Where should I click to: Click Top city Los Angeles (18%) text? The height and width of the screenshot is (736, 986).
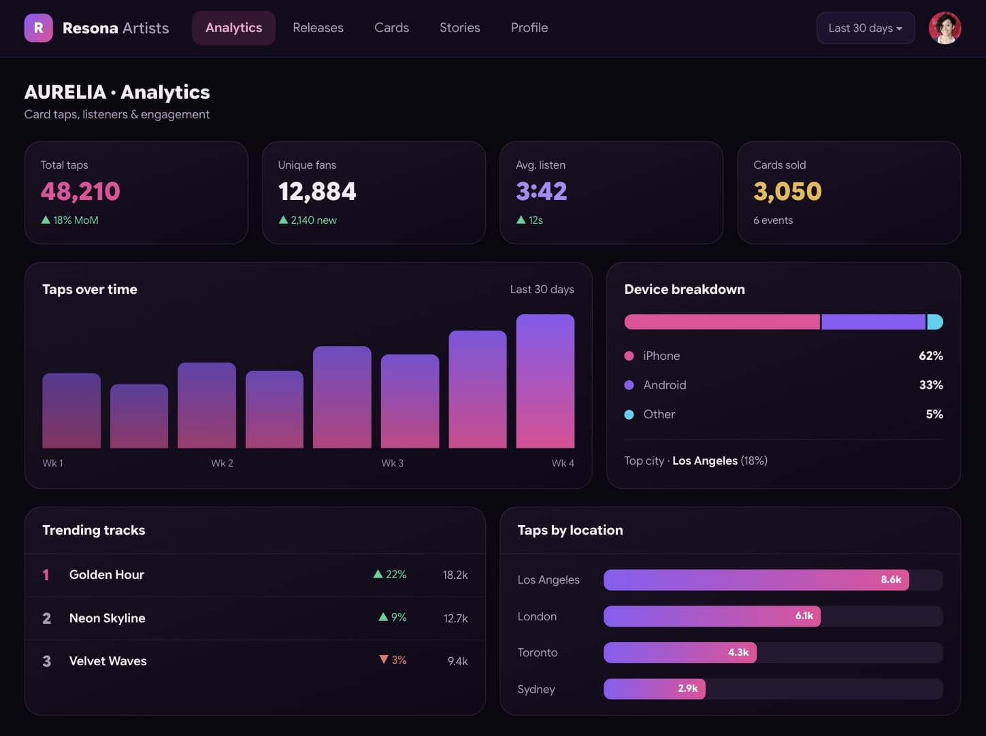695,461
